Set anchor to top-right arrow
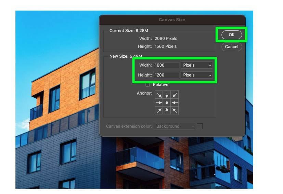The height and width of the screenshot is (194, 283). [x=175, y=95]
